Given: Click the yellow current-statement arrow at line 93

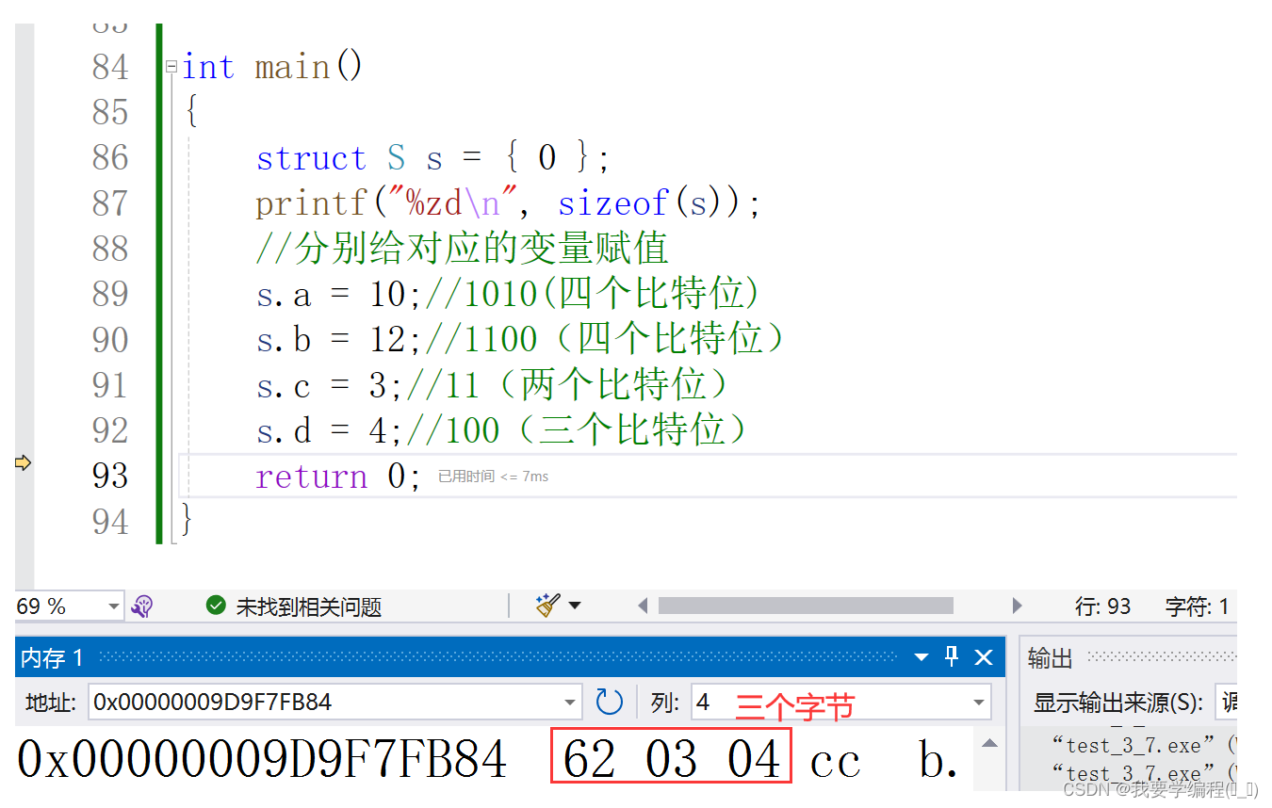Looking at the screenshot, I should pyautogui.click(x=24, y=462).
